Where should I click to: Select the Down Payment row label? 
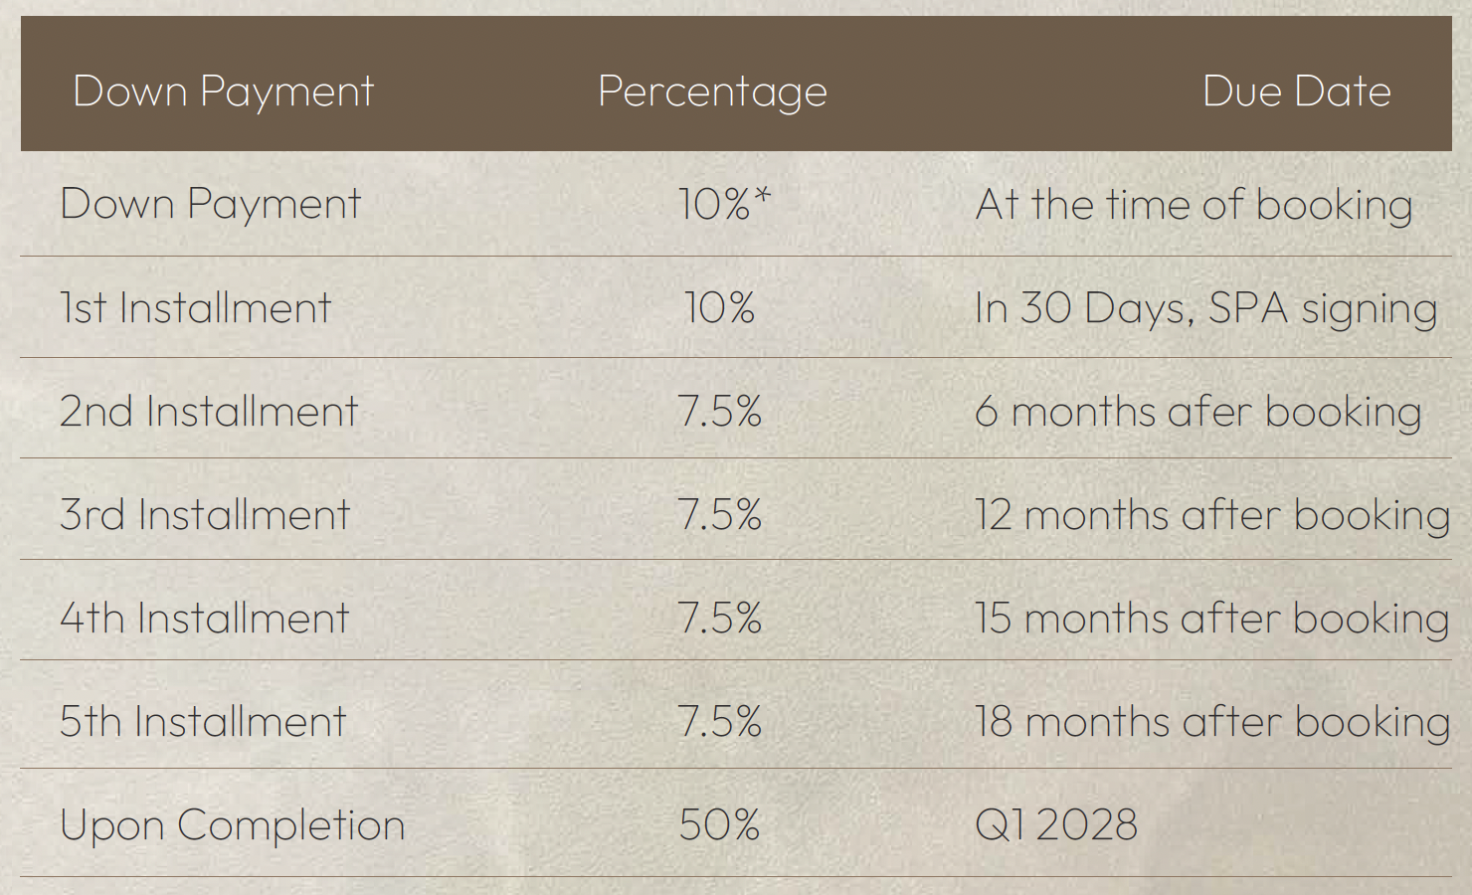210,205
